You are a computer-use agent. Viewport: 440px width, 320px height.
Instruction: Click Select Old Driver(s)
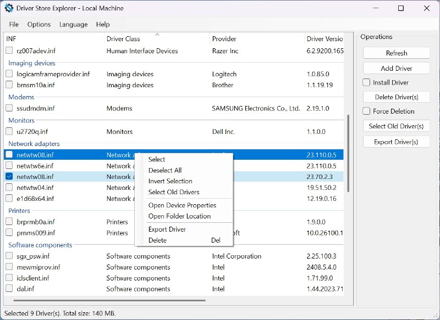pyautogui.click(x=396, y=126)
